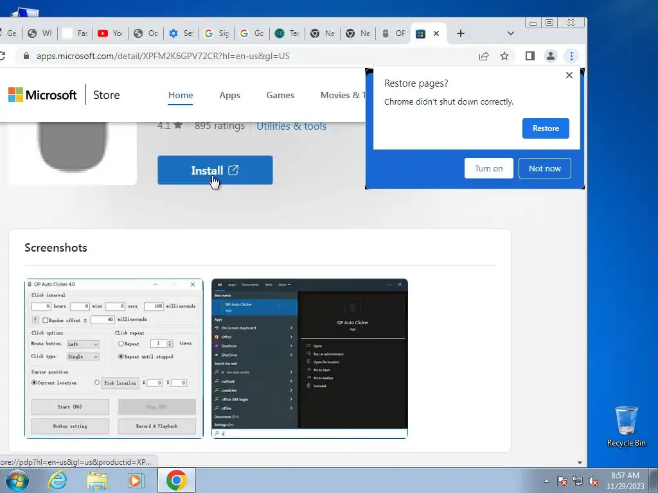The width and height of the screenshot is (658, 493).
Task: Switch to the YouTube tab
Action: click(111, 33)
